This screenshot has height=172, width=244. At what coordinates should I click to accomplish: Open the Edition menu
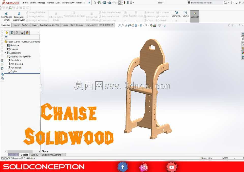tap(33, 3)
